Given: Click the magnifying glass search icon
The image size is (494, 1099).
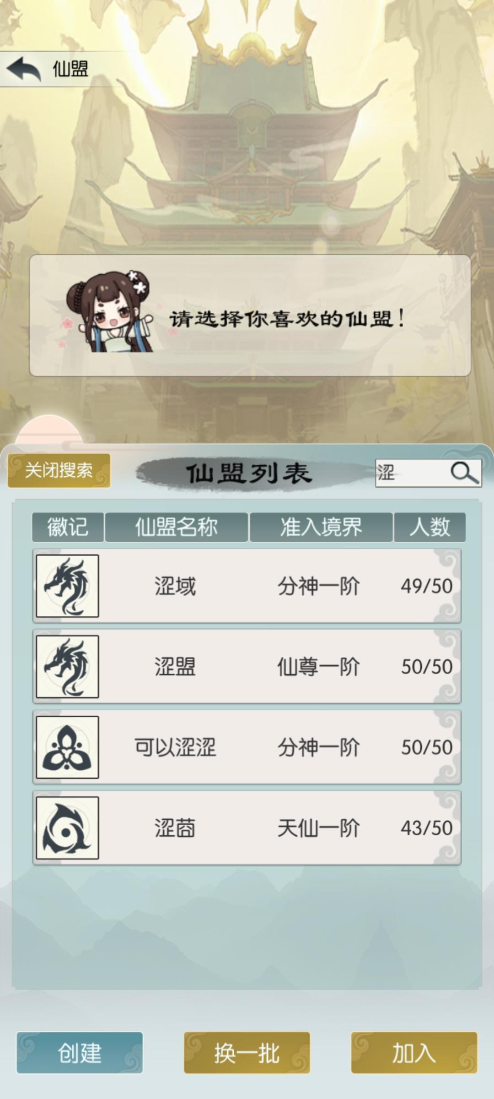Looking at the screenshot, I should click(x=464, y=473).
